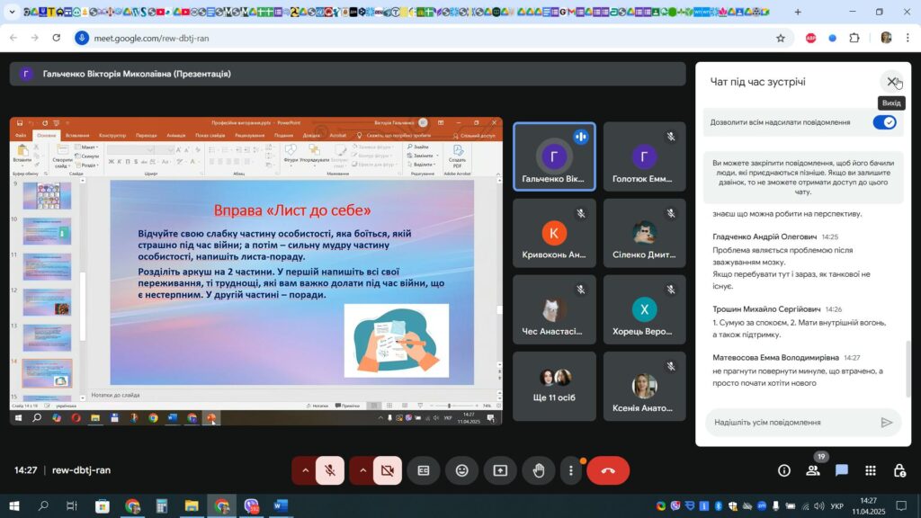Raise hand in the meeting
The width and height of the screenshot is (921, 518).
click(538, 470)
